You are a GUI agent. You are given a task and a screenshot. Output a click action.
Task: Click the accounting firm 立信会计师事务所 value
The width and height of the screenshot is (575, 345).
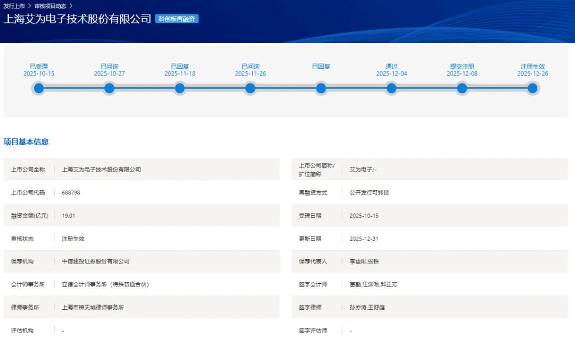pos(105,284)
